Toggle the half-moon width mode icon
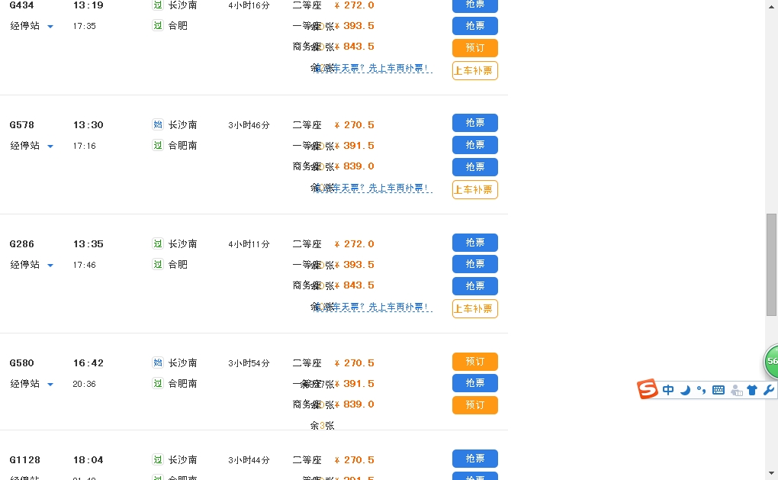 (x=685, y=390)
